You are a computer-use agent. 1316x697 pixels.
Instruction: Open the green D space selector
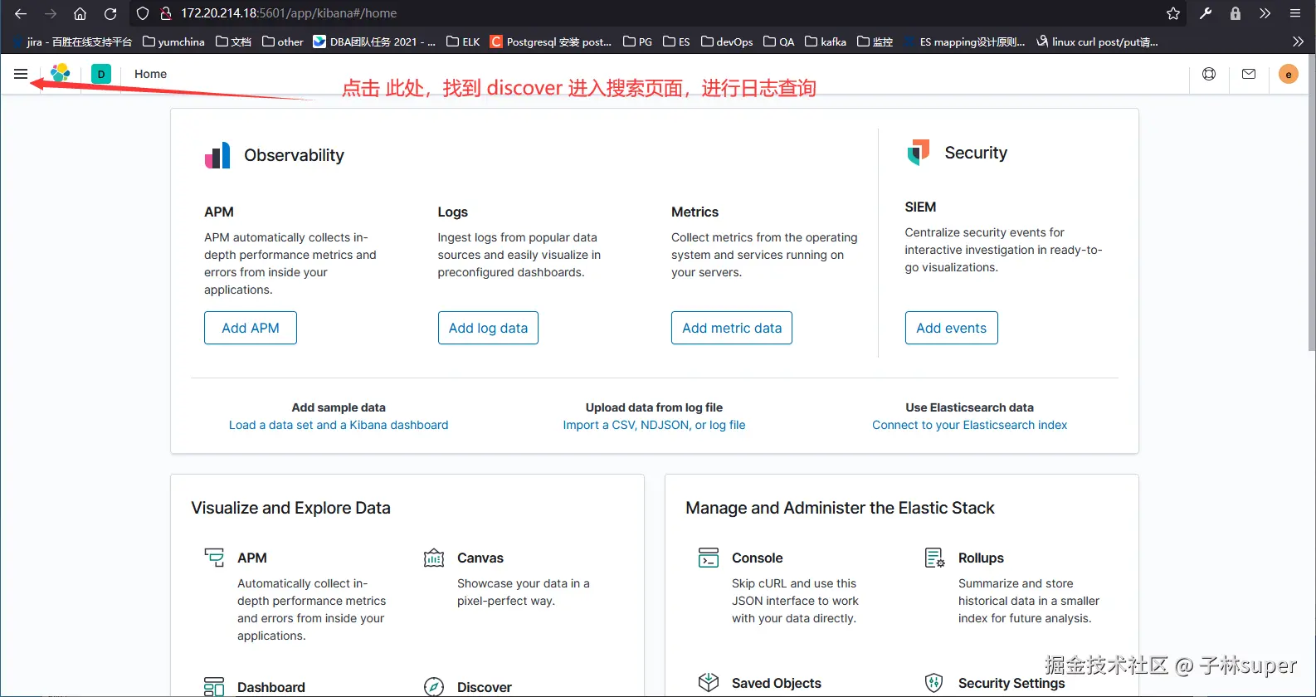click(x=101, y=74)
